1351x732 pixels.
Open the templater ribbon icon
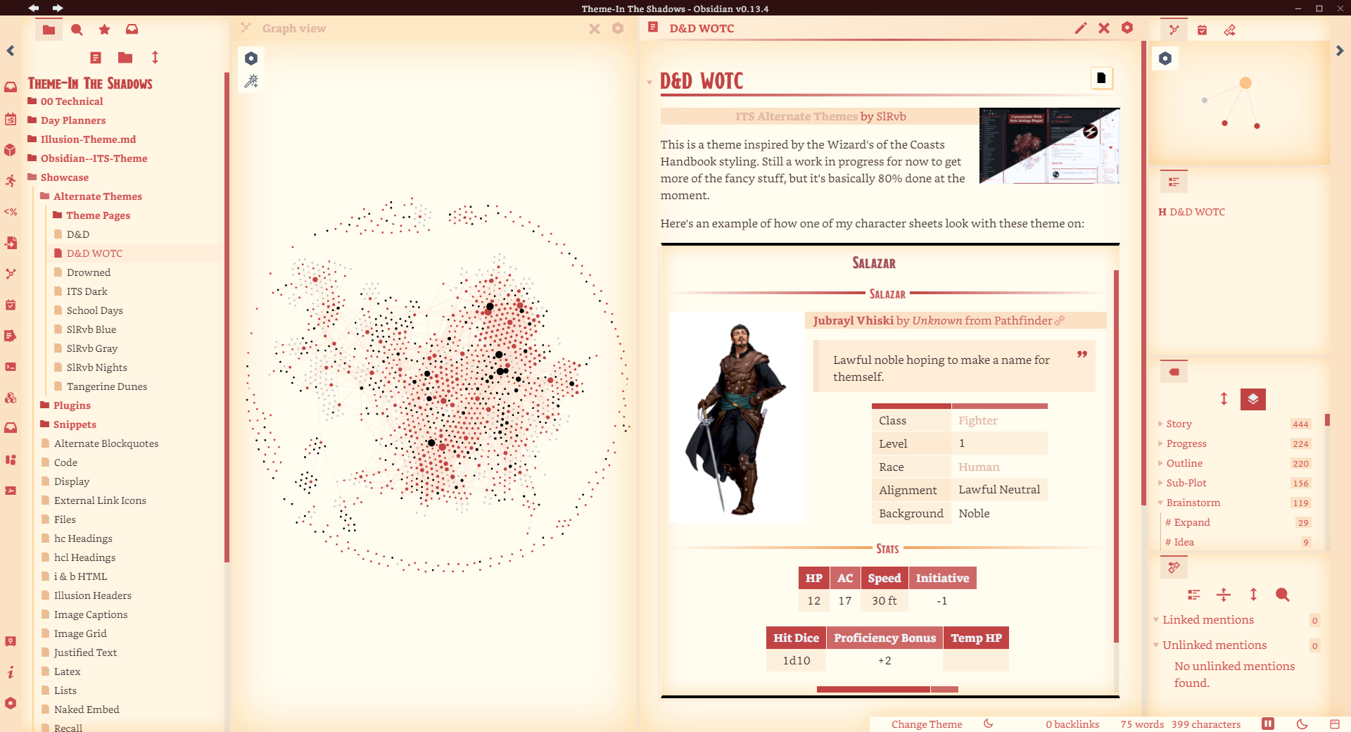11,212
